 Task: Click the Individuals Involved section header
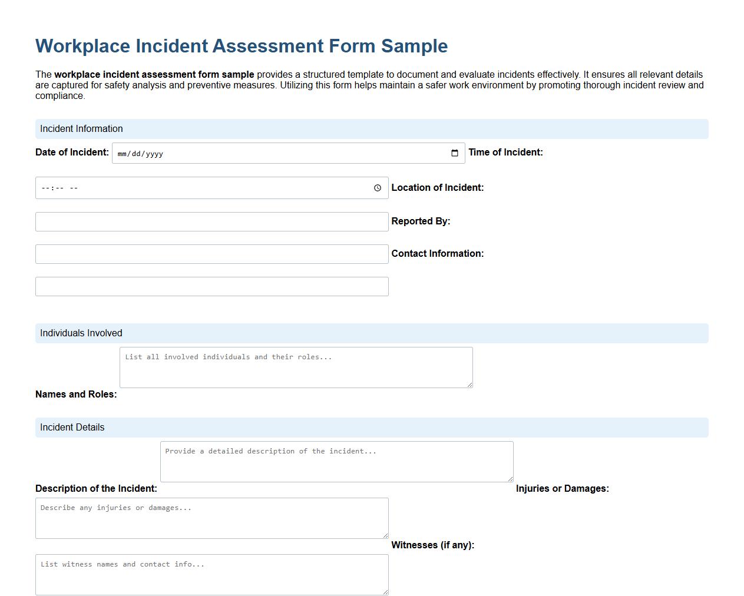click(x=81, y=333)
